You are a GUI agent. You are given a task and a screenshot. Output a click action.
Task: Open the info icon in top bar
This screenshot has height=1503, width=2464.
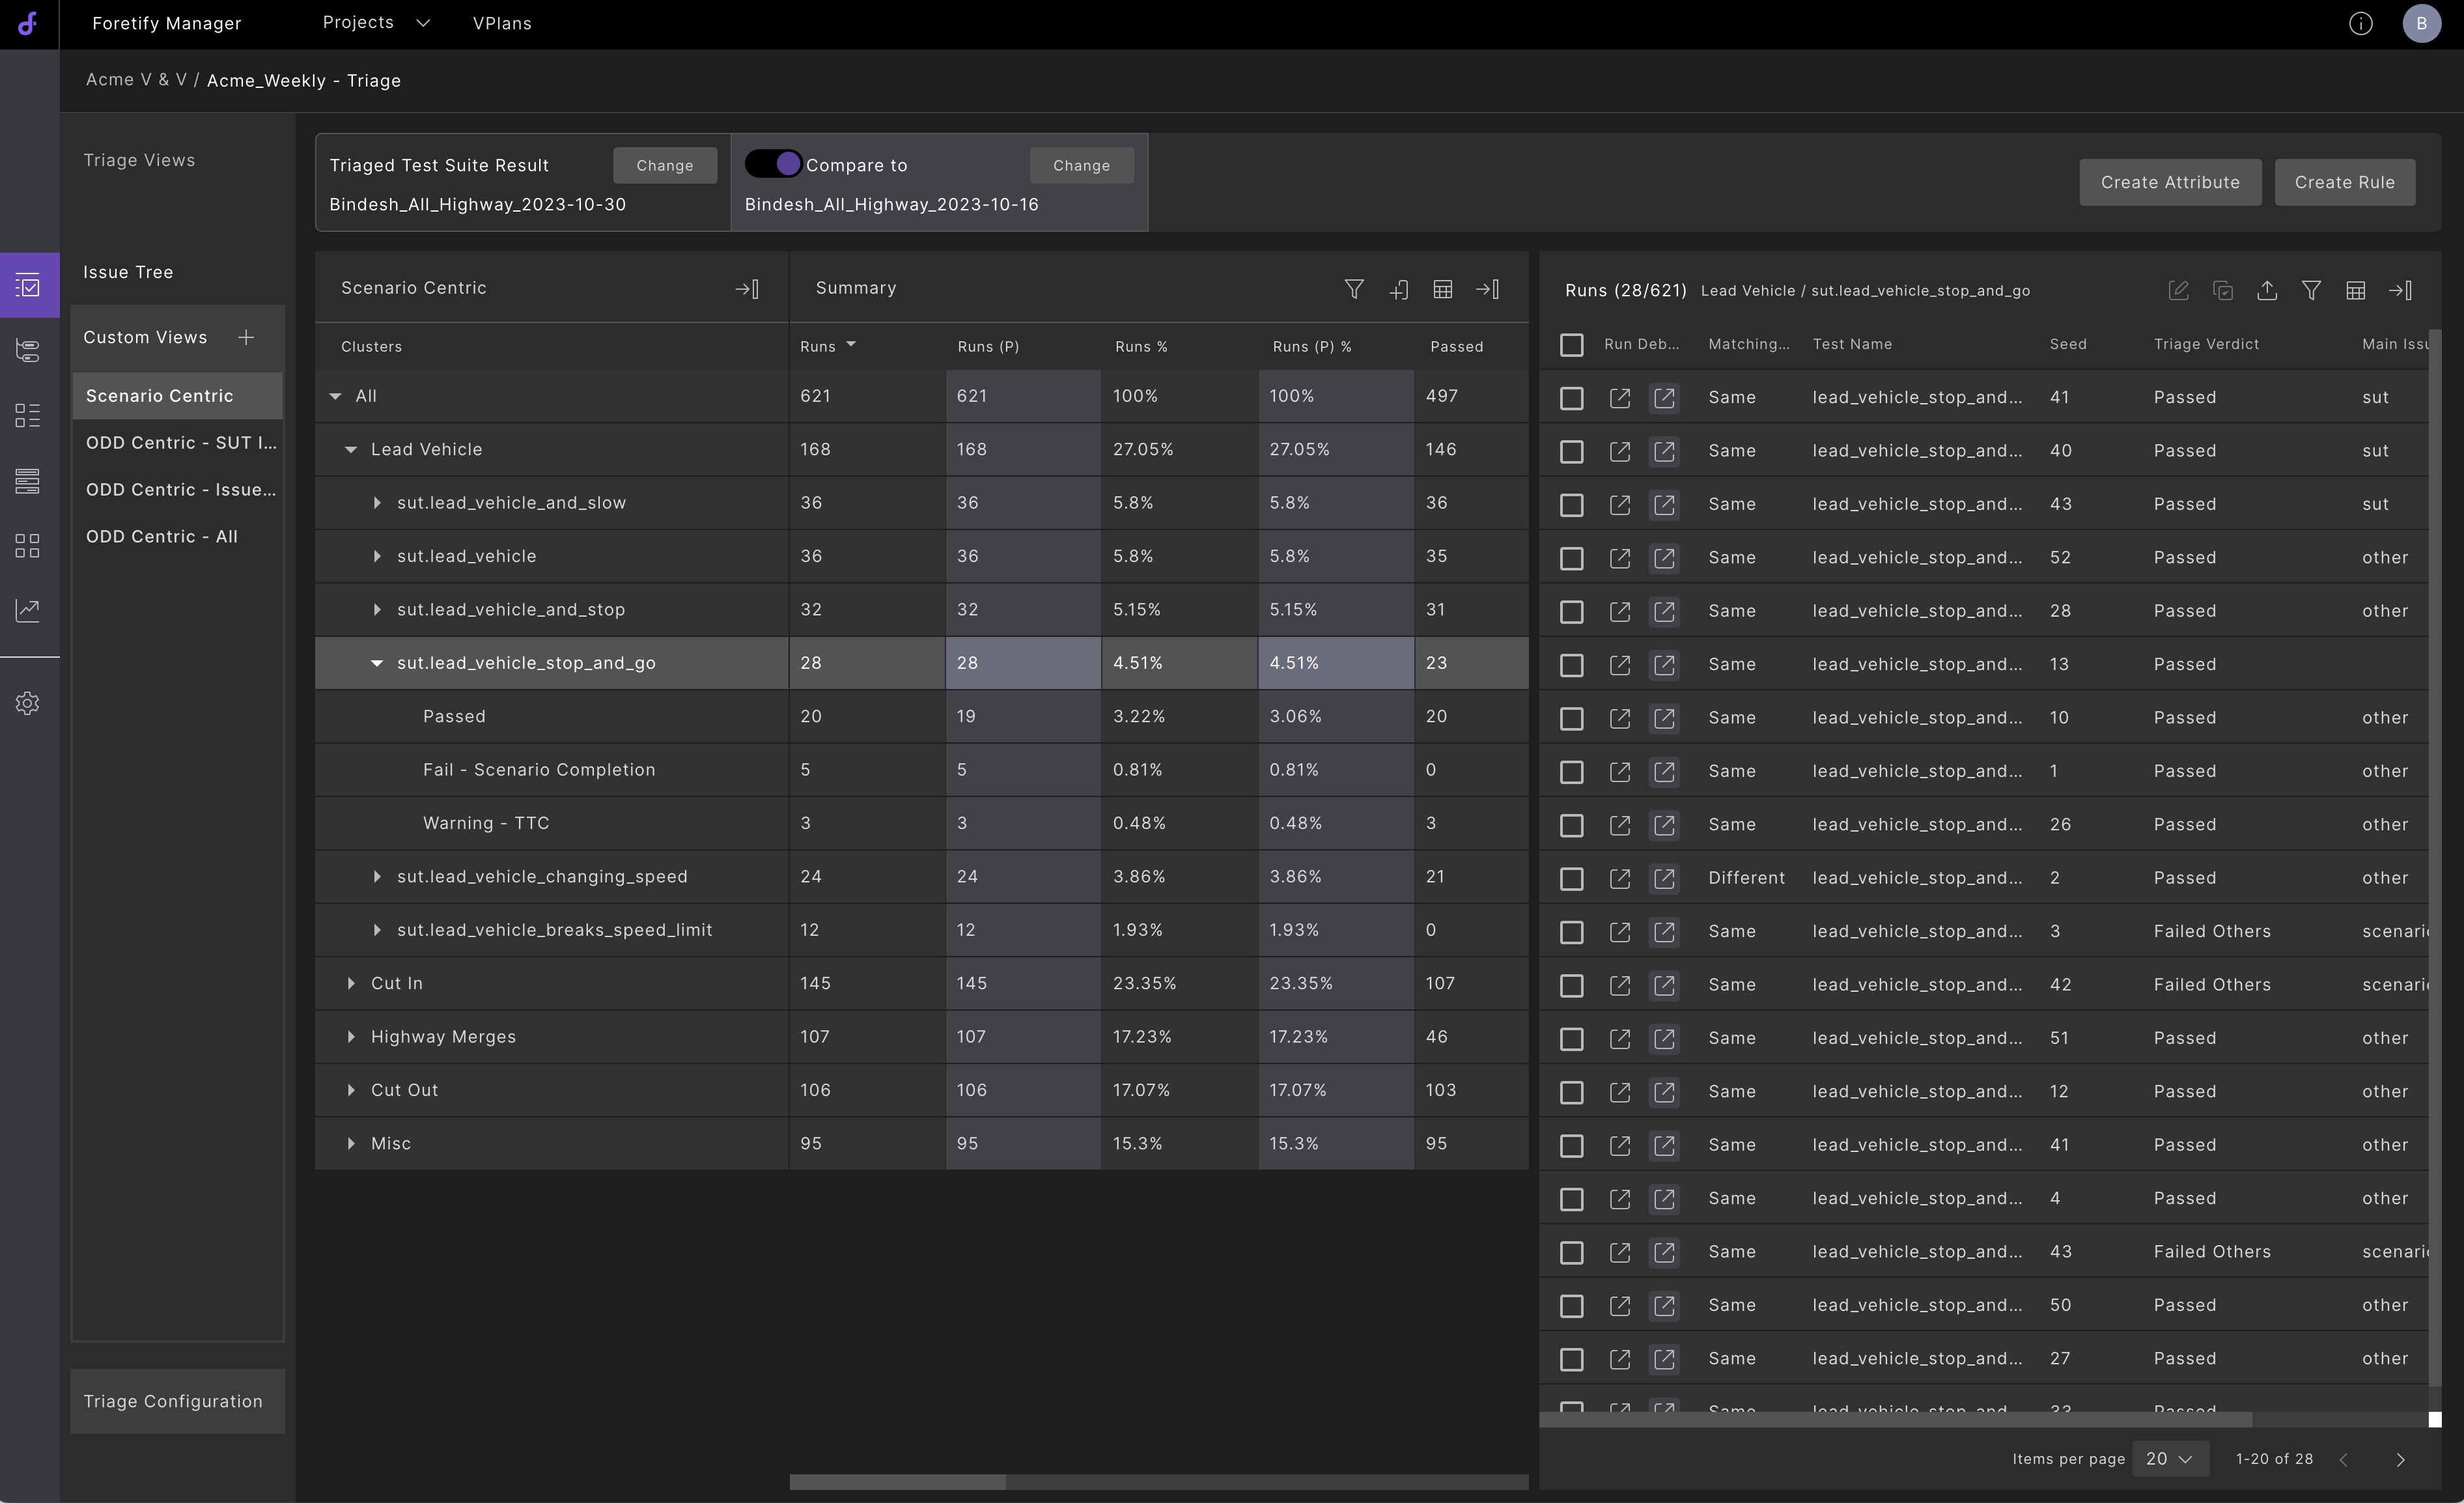(2360, 24)
